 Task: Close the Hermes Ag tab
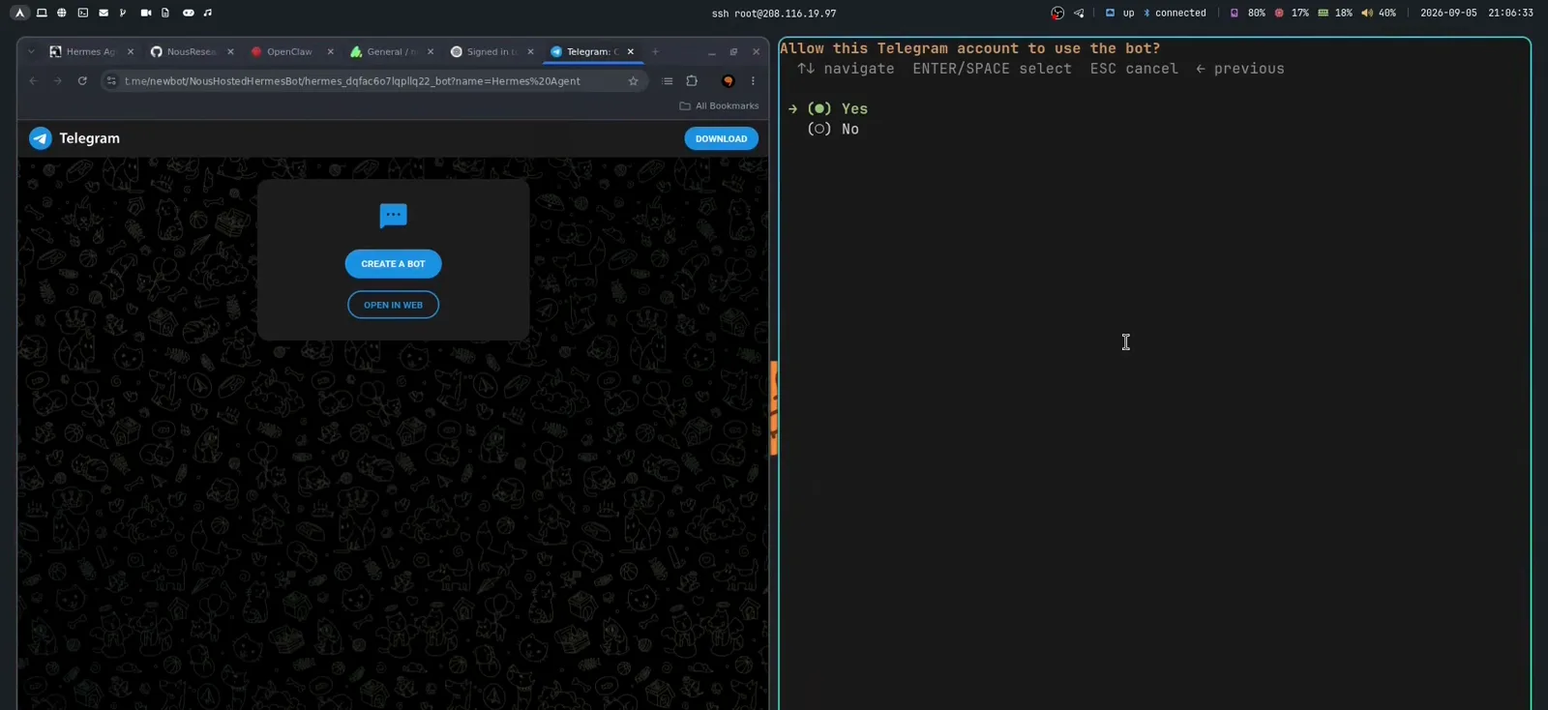coord(130,51)
